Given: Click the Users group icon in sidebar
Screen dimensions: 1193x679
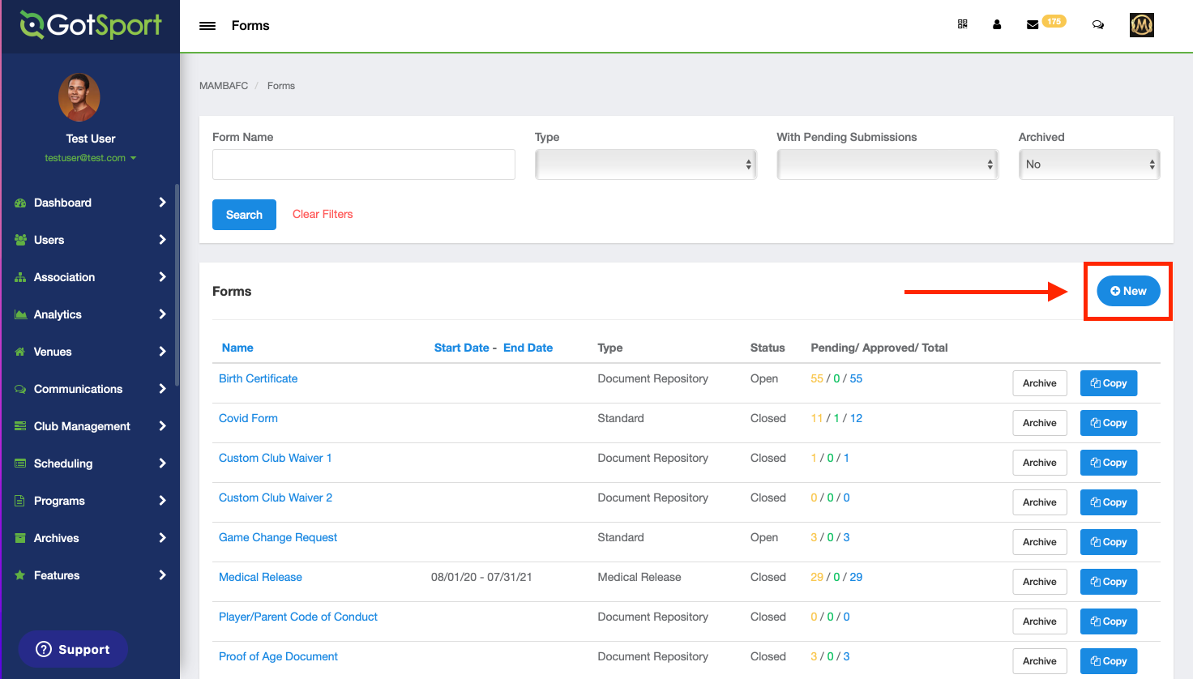Looking at the screenshot, I should pos(20,240).
